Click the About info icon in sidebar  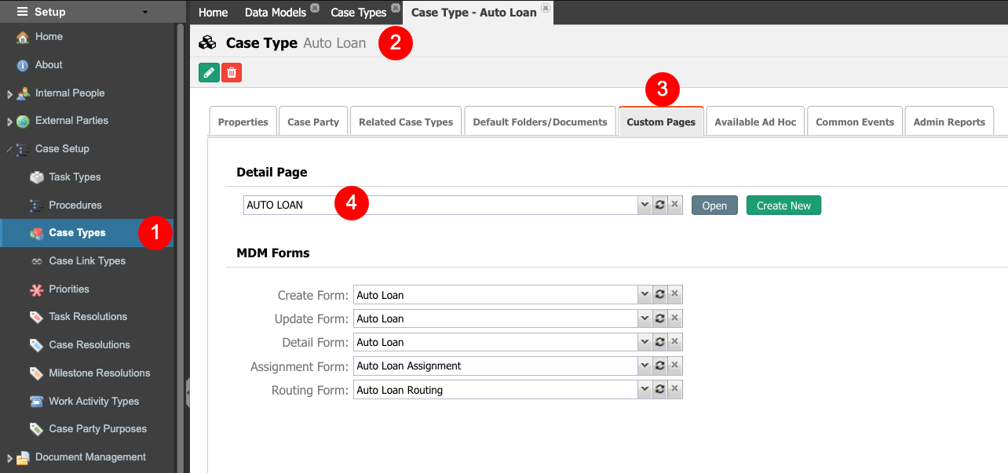click(23, 65)
